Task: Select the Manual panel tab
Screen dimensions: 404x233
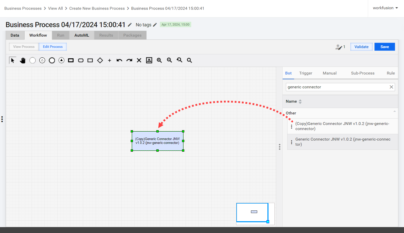Action: click(330, 73)
